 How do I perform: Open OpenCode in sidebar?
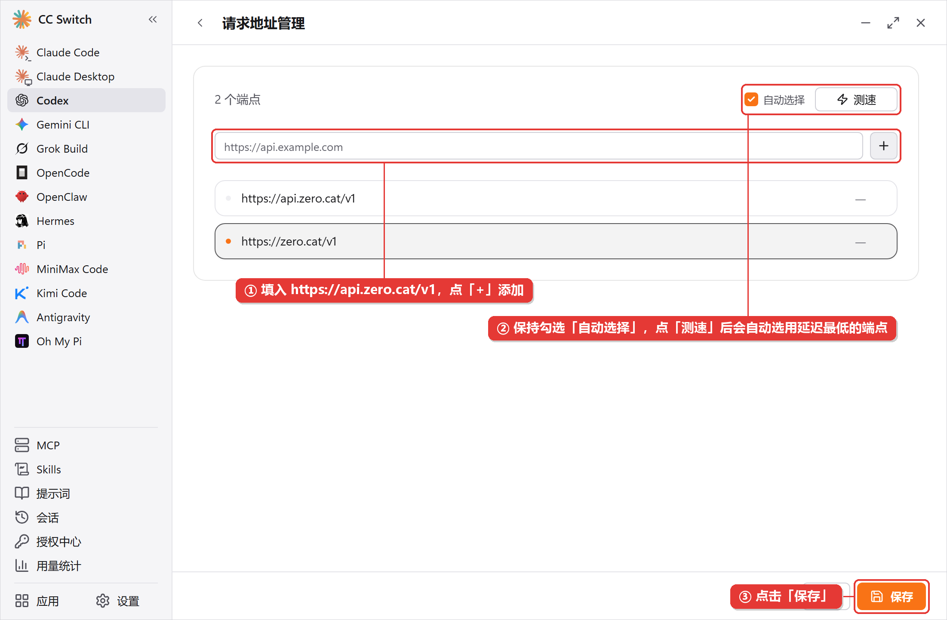[86, 173]
